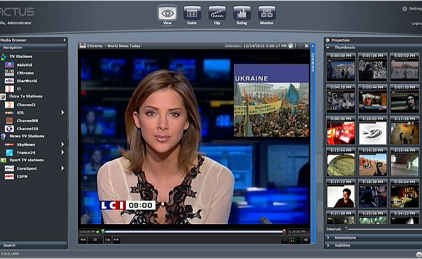Click the version text 5.0.0.1495

coord(10,254)
